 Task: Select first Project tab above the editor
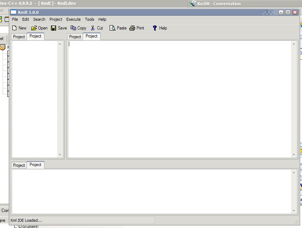point(75,37)
